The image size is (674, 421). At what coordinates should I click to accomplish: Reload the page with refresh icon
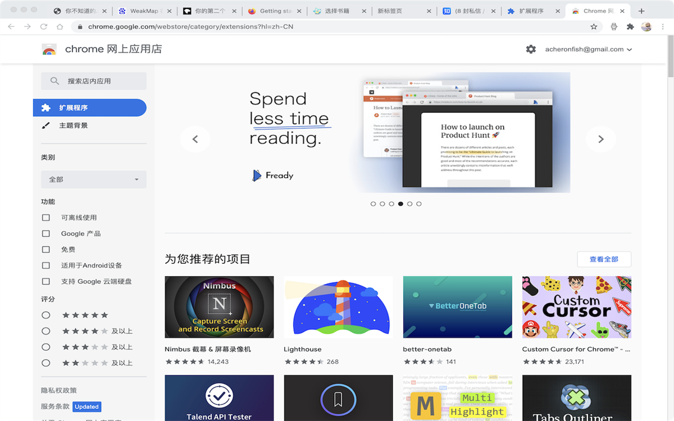click(44, 26)
